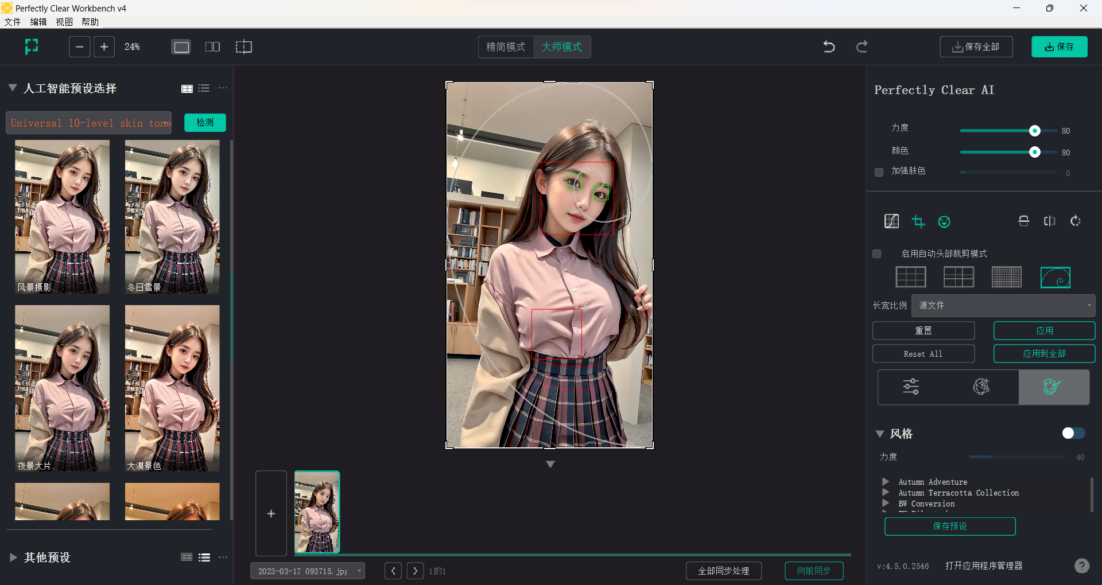Viewport: 1102px width, 585px height.
Task: Expand Autumn Adventure style group
Action: 886,482
